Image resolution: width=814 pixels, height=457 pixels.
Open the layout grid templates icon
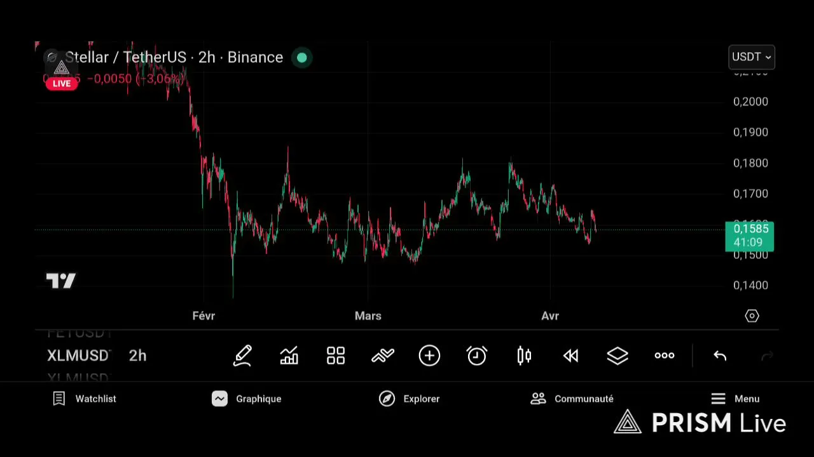pyautogui.click(x=336, y=355)
